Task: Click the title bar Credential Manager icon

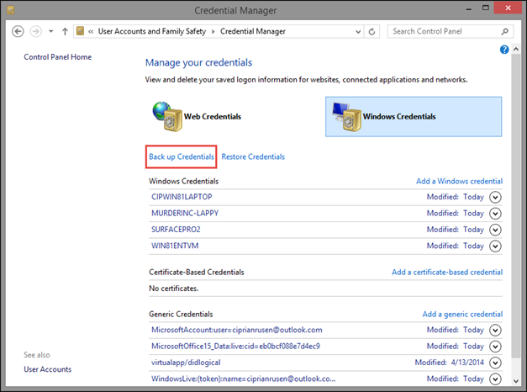Action: 10,10
